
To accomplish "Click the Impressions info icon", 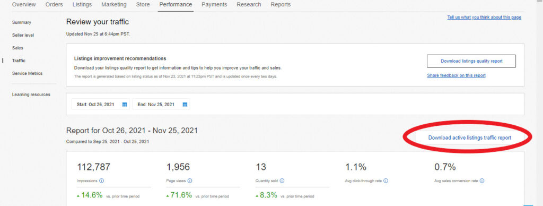I will [101, 181].
